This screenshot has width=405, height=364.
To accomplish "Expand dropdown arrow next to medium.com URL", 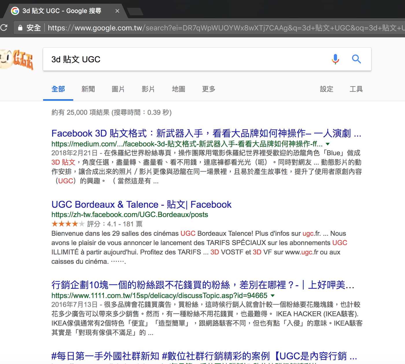I will 328,144.
